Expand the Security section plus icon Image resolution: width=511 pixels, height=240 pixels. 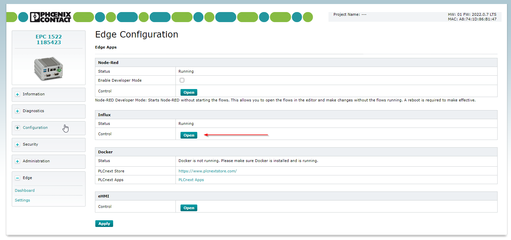coord(17,145)
